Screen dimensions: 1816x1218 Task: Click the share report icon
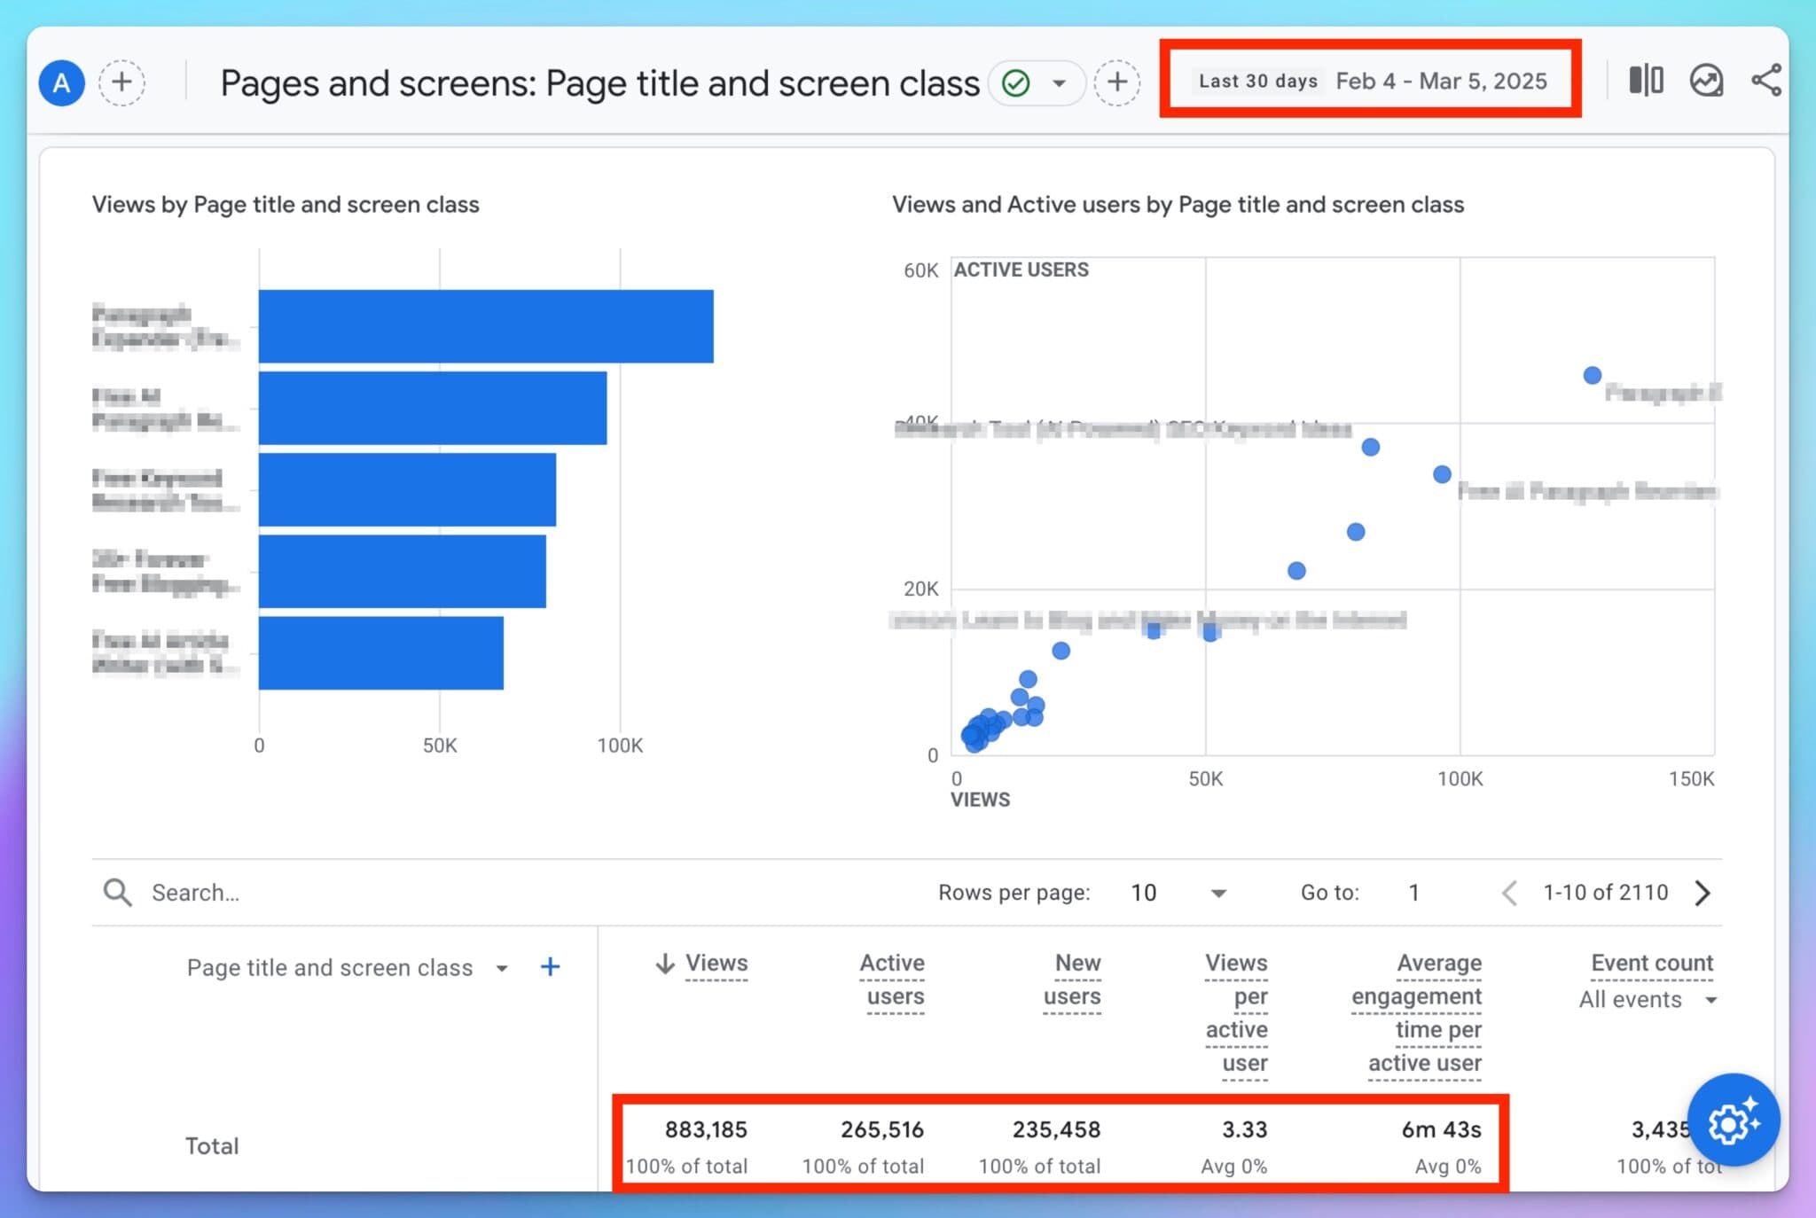pos(1766,80)
